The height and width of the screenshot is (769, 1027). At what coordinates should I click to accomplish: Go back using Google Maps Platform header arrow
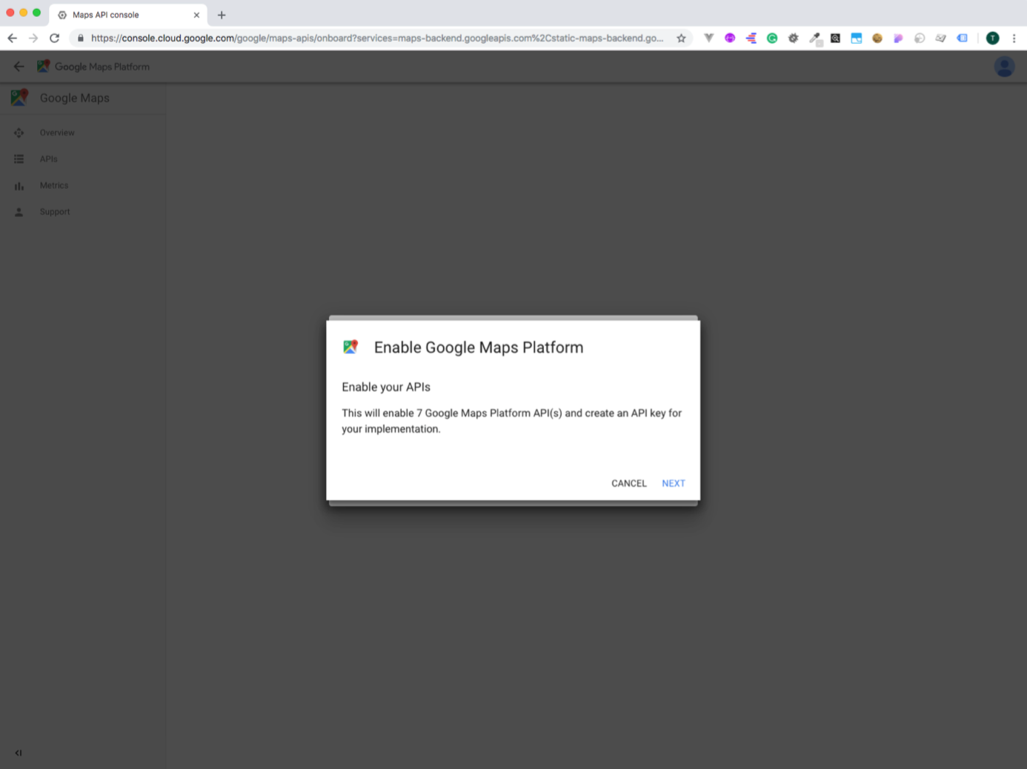19,67
